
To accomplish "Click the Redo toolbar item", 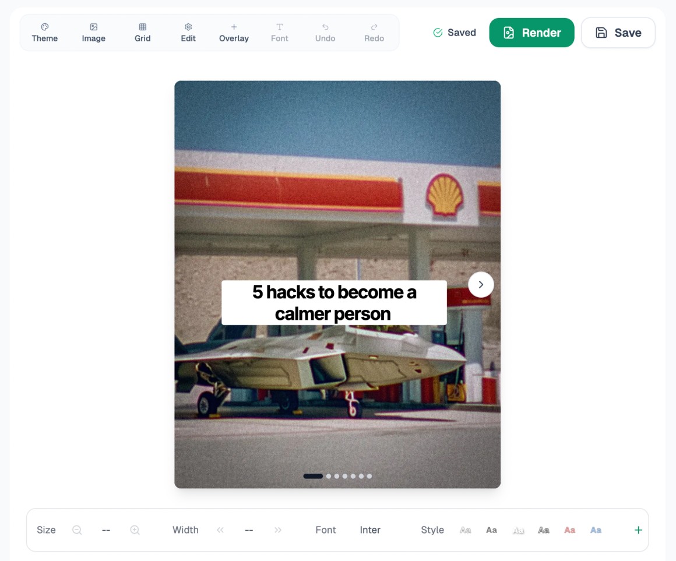I will (374, 33).
